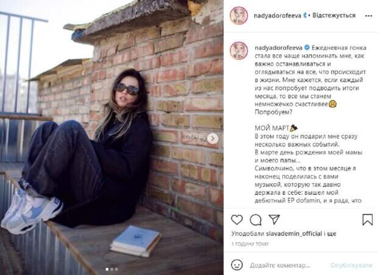Click the Опублікувати post button
Screen dimensions: 378x275
pyautogui.click(x=351, y=265)
